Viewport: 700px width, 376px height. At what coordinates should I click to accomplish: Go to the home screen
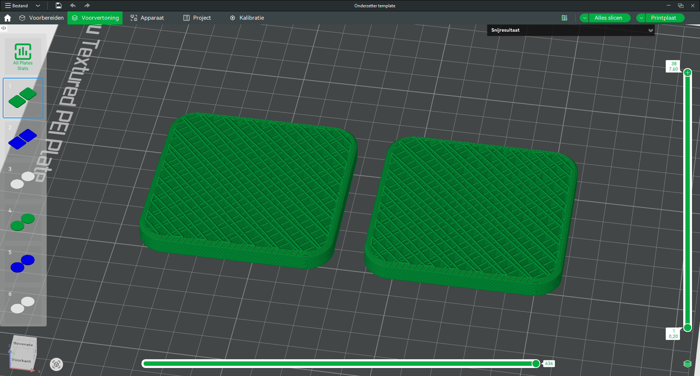coord(8,18)
